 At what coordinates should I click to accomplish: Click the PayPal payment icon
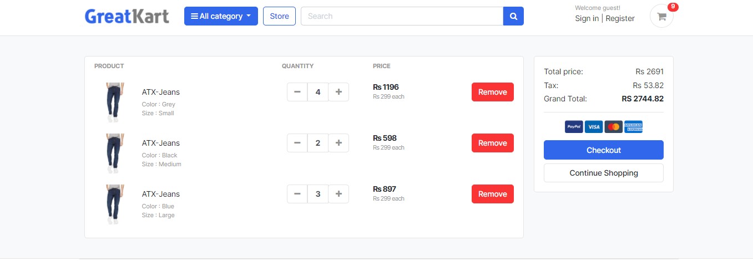pyautogui.click(x=574, y=126)
